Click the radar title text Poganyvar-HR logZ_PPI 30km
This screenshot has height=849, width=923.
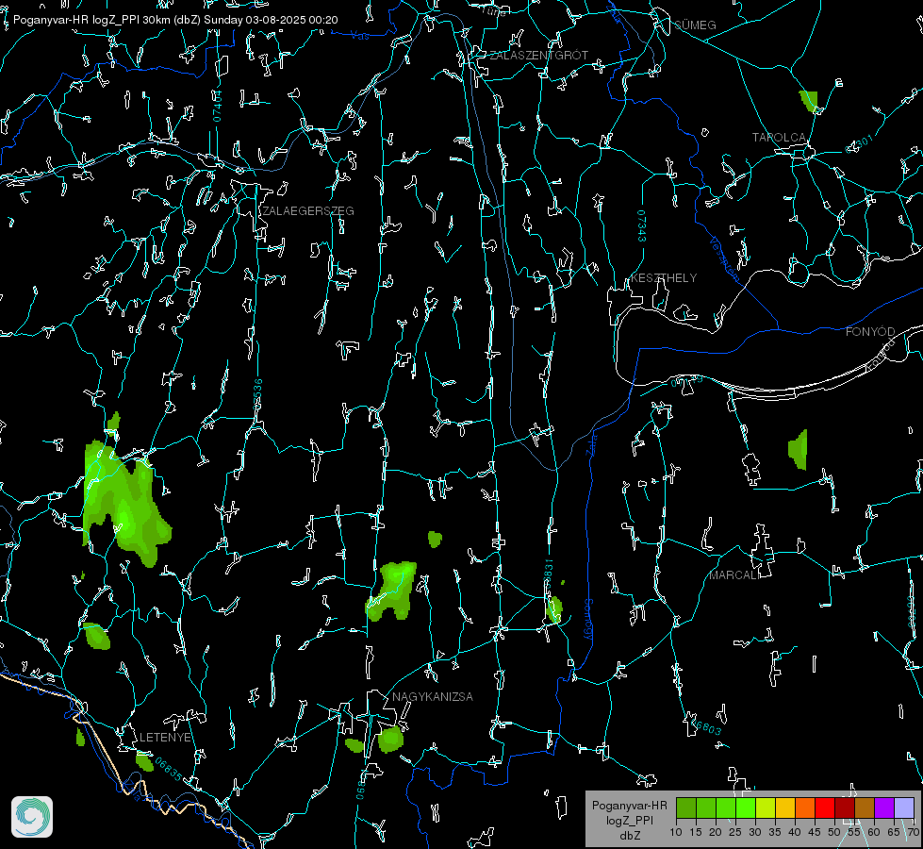pos(91,20)
